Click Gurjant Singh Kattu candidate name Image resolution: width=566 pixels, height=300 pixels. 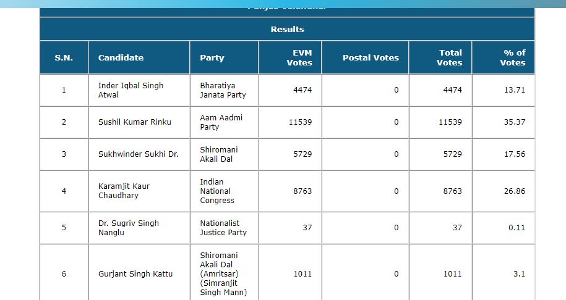(135, 274)
